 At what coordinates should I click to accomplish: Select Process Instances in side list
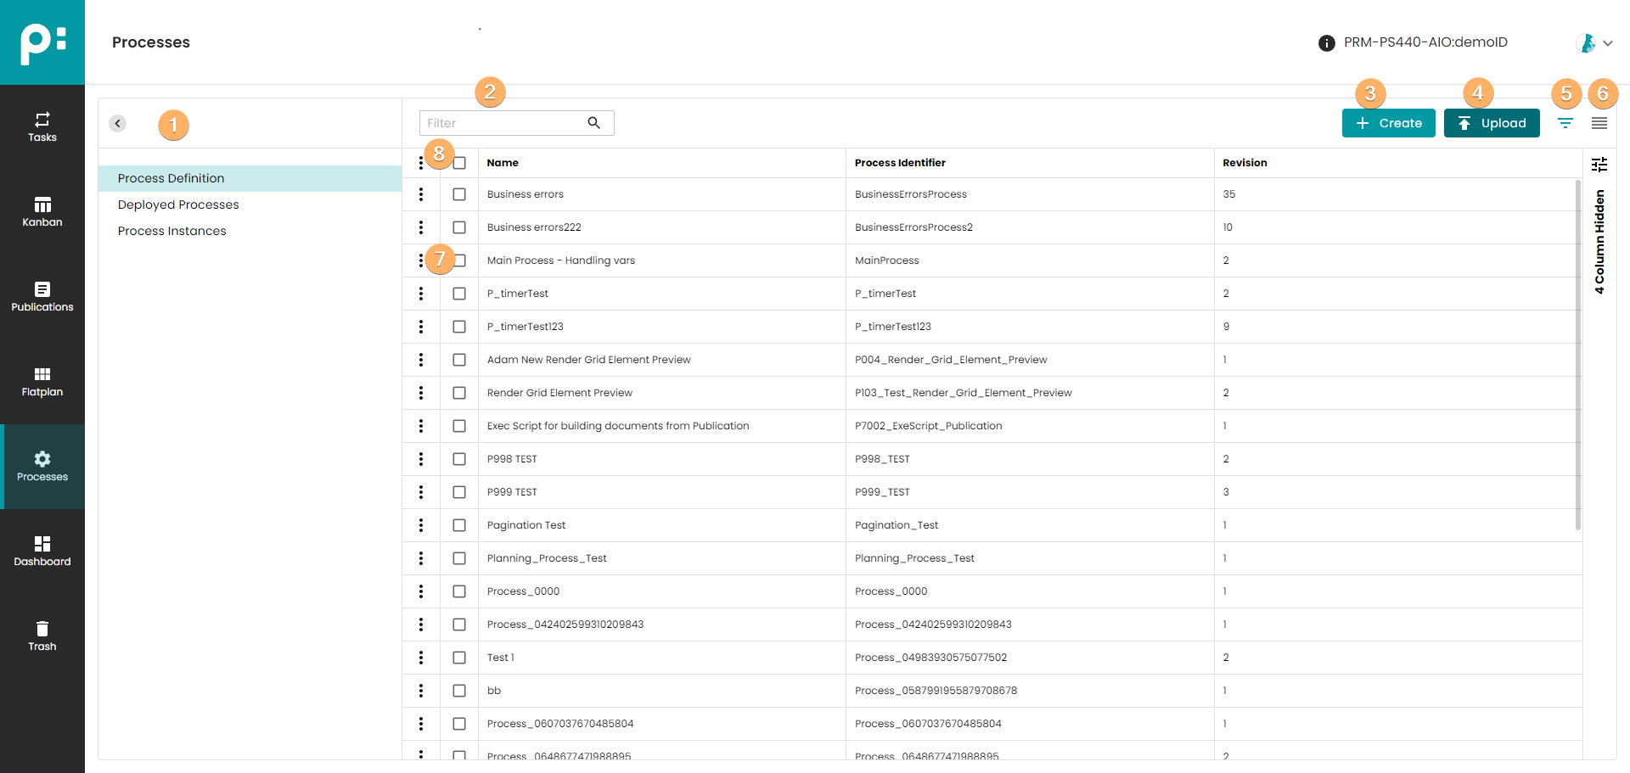click(x=172, y=231)
